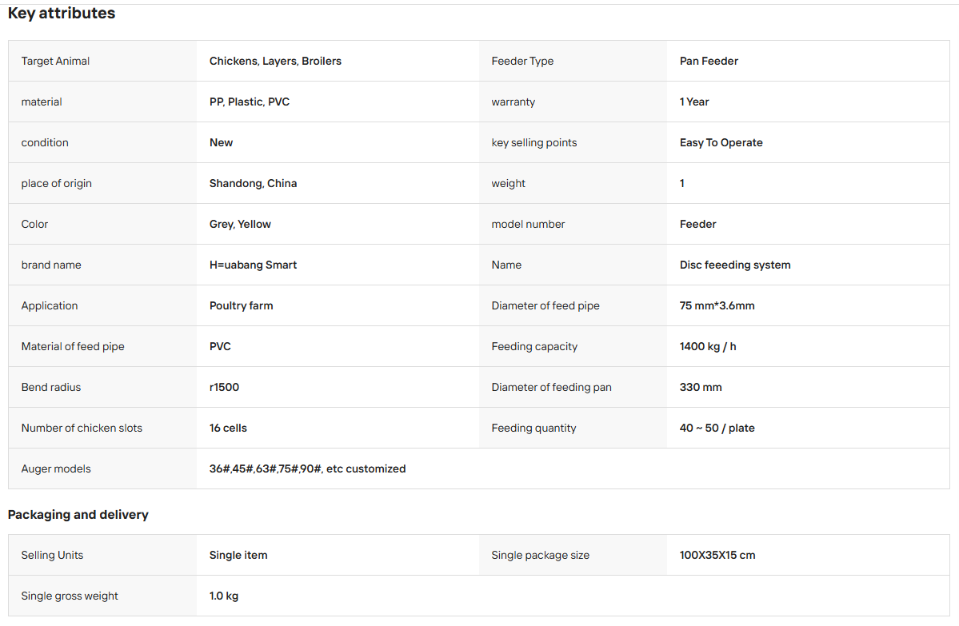Click the 1400 kg / h capacity value

tap(708, 347)
